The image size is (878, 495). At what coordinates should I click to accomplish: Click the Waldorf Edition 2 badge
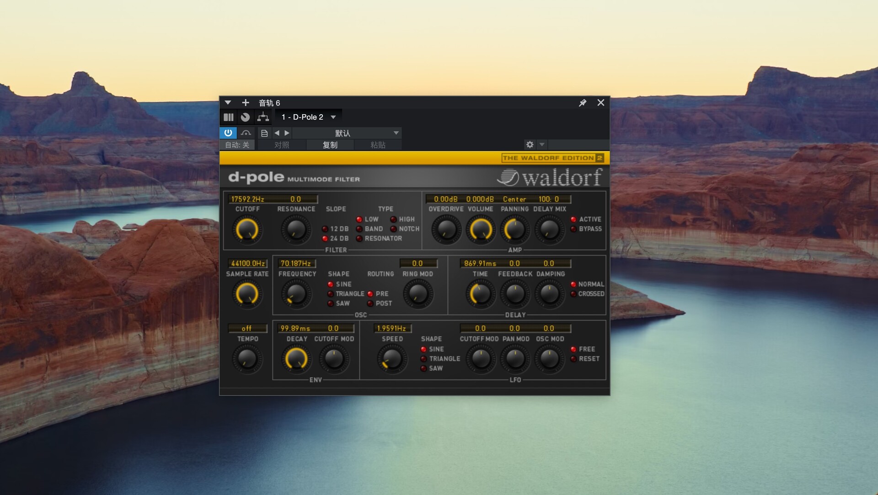coord(552,158)
